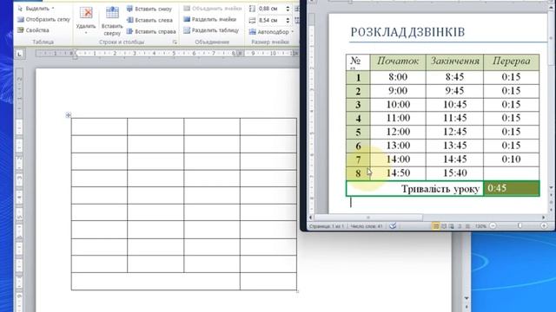
Task: Click the row height field 0,88 см
Action: tap(271, 9)
